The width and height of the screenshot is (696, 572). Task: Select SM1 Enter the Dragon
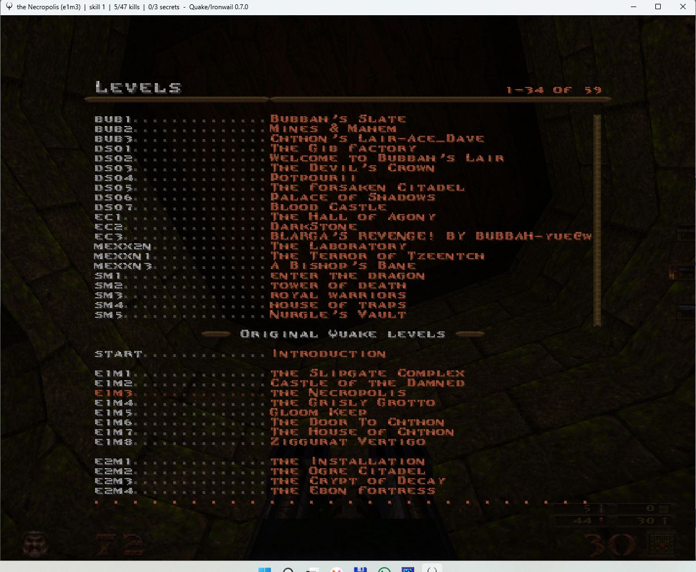[x=260, y=275]
